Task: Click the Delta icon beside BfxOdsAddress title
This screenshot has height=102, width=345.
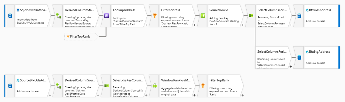Action: point(307,10)
